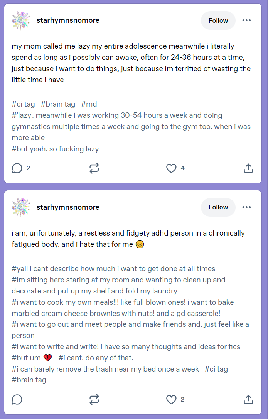Reblog the first post about being called lazy
This screenshot has height=419, width=268.
(x=94, y=168)
